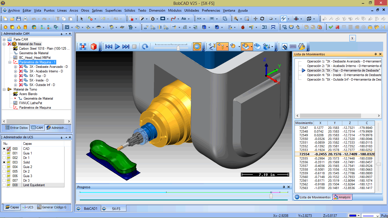
Task: Stop the simulation
Action: point(134,47)
